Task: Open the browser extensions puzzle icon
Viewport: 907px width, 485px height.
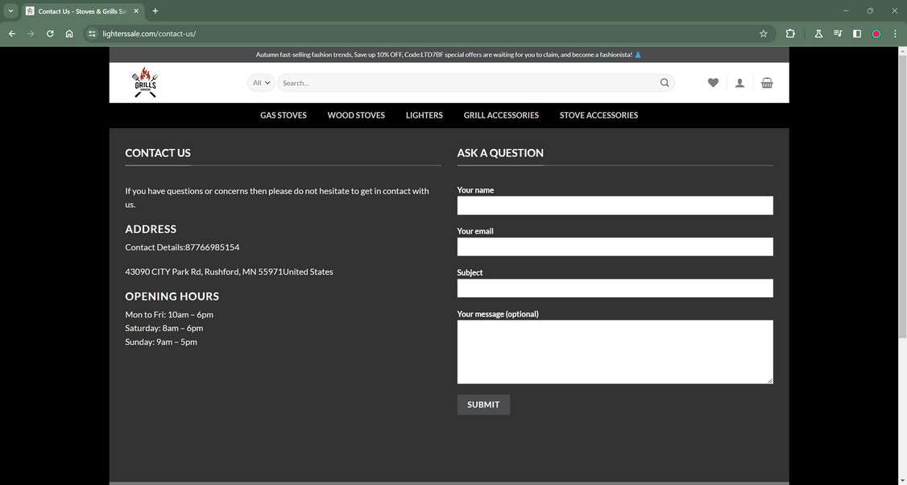Action: click(790, 34)
